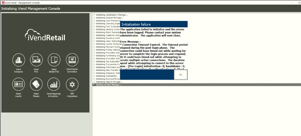Click the Connection Timeout Expired message text

[x=141, y=45]
